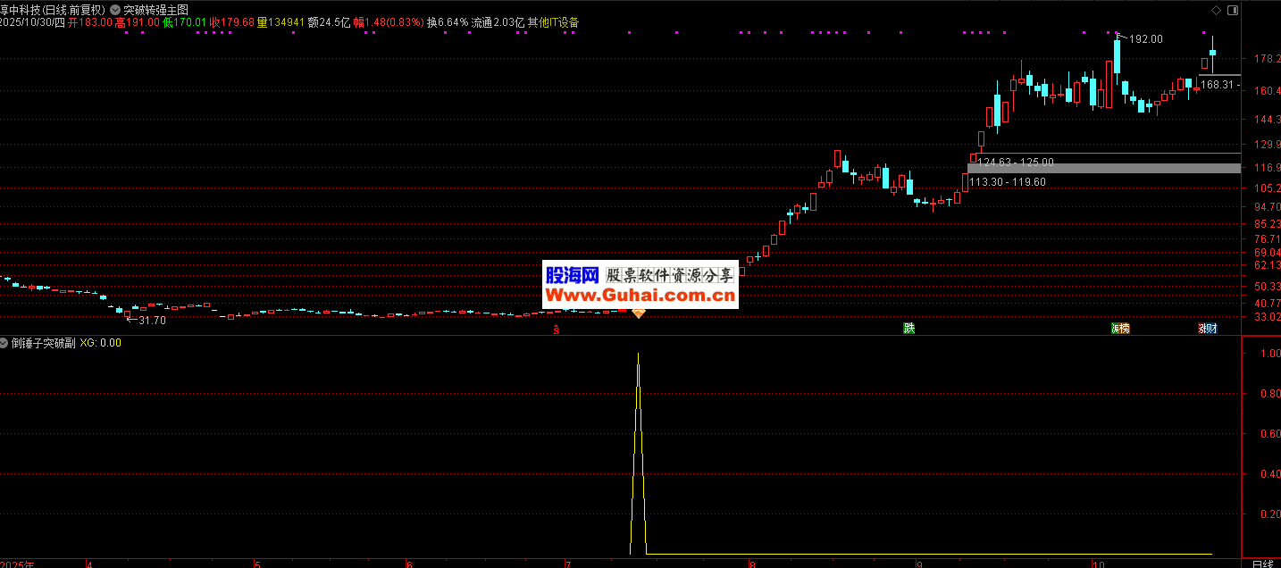The width and height of the screenshot is (1281, 568).
Task: Click the yellow XG signal spike peak
Action: (x=638, y=355)
